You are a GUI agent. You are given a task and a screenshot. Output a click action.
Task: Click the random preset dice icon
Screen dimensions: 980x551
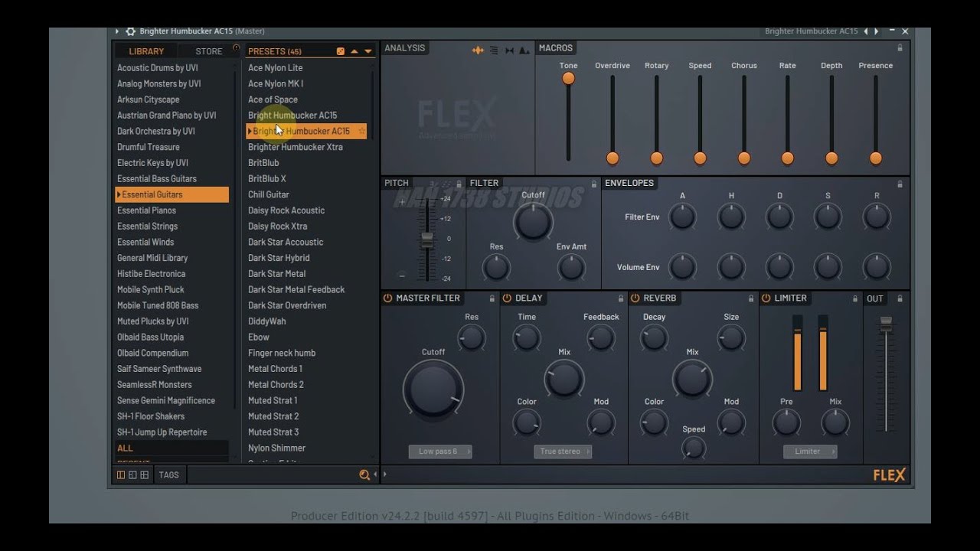pyautogui.click(x=341, y=51)
